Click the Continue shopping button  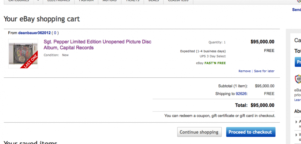tap(199, 132)
